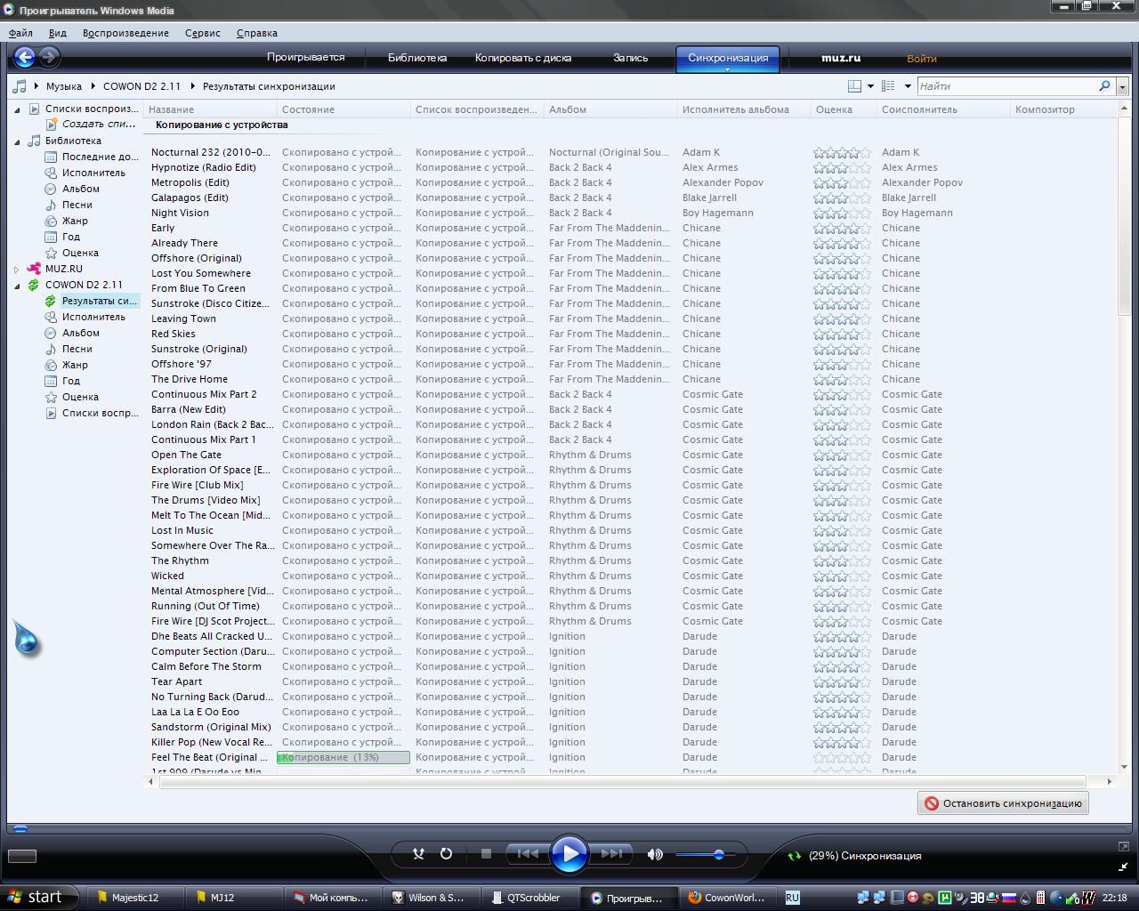Open the Файл menu
Image resolution: width=1139 pixels, height=911 pixels.
pos(20,33)
